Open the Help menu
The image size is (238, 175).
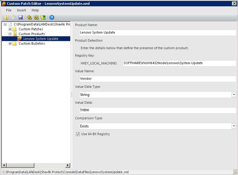35,10
